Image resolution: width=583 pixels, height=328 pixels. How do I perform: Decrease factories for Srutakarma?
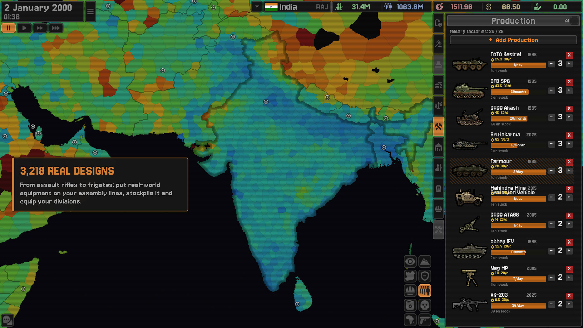pyautogui.click(x=552, y=144)
